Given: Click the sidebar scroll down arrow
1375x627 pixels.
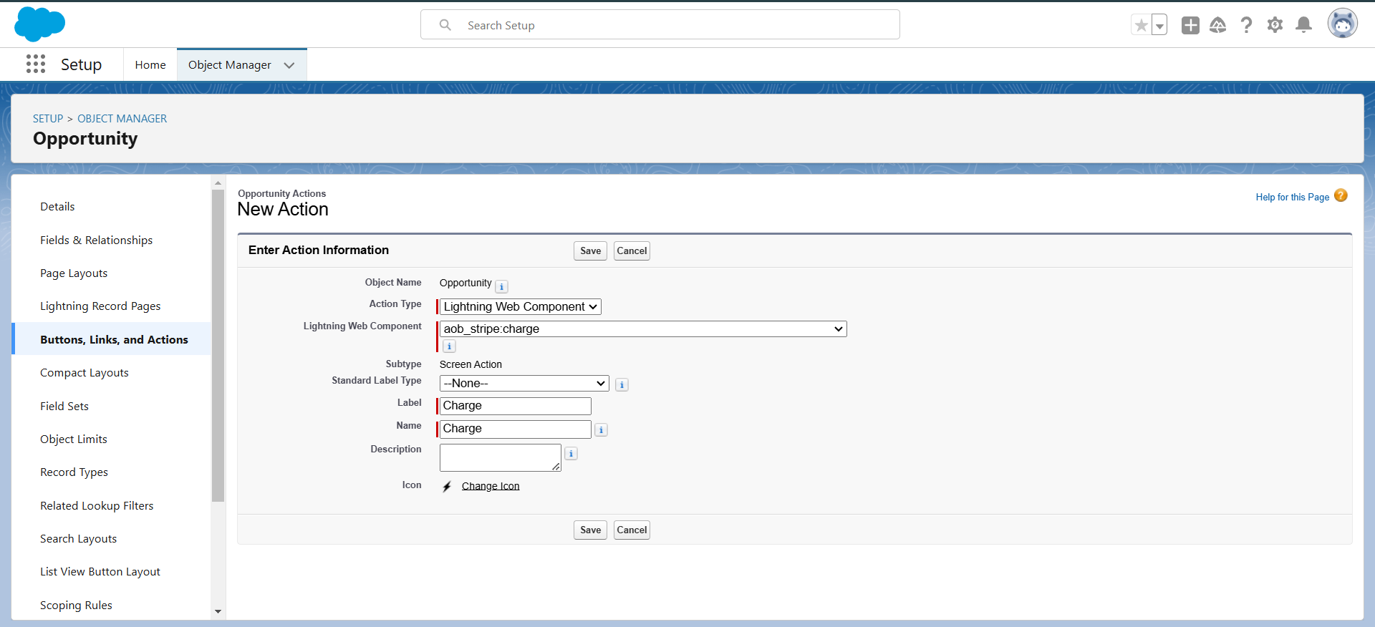Looking at the screenshot, I should tap(218, 612).
